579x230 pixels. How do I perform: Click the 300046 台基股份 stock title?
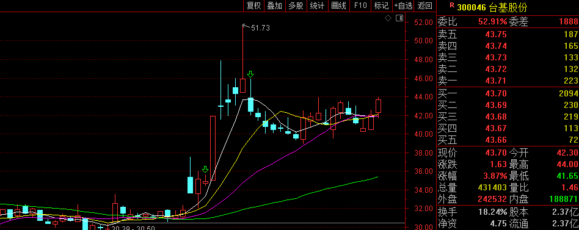pos(492,7)
